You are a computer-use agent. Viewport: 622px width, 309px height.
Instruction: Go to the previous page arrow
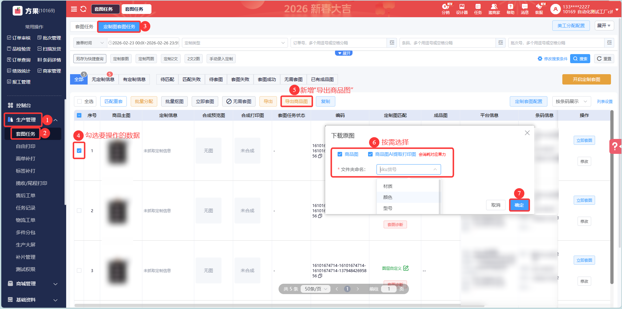tap(337, 289)
